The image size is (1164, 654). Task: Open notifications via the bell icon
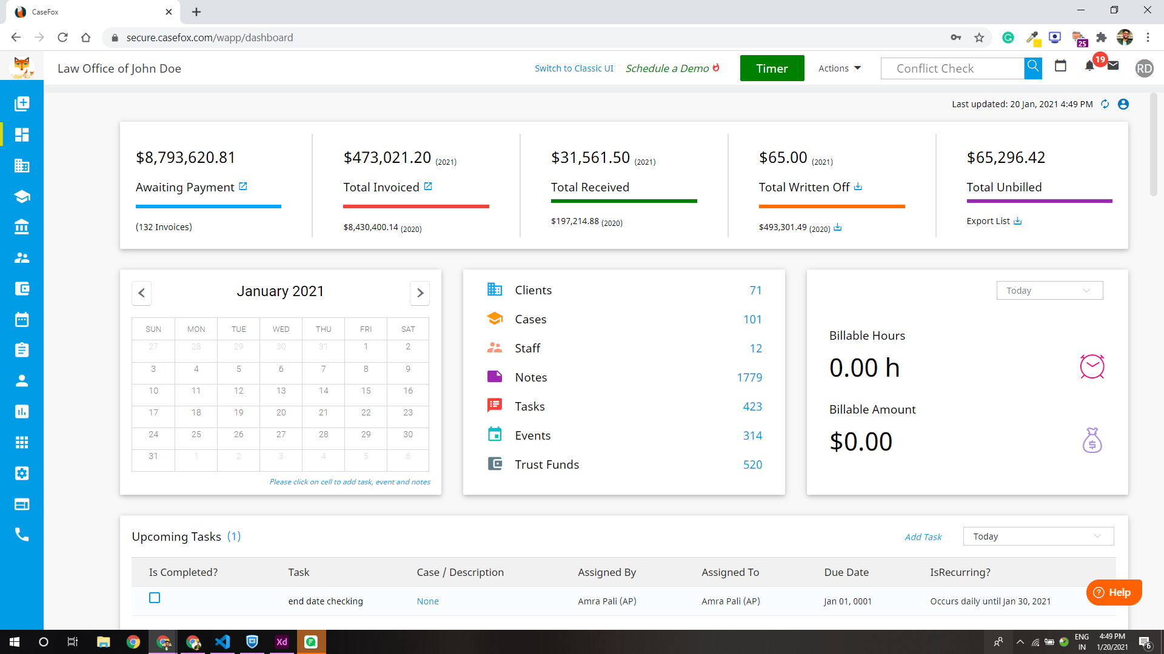[x=1089, y=67]
